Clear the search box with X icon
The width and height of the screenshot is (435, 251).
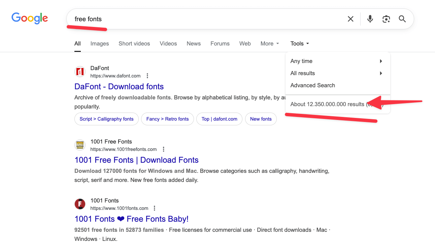[350, 19]
